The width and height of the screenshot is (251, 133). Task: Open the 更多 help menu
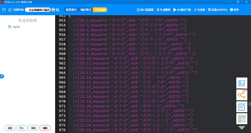point(234,10)
